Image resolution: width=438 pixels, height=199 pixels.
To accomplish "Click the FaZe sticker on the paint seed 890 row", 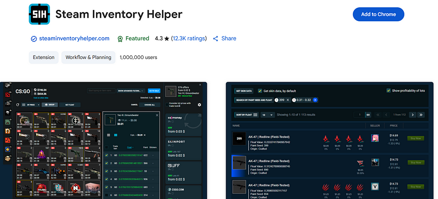I will coord(361,163).
